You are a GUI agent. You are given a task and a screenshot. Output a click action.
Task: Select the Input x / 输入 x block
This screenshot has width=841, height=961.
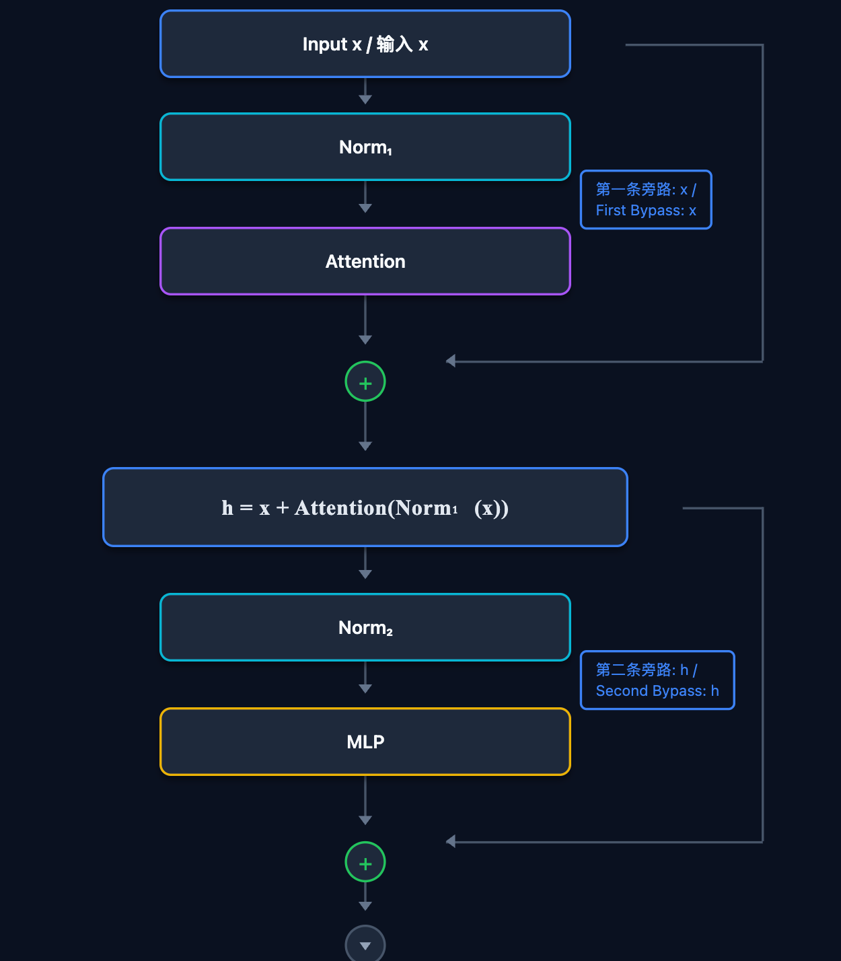tap(365, 44)
